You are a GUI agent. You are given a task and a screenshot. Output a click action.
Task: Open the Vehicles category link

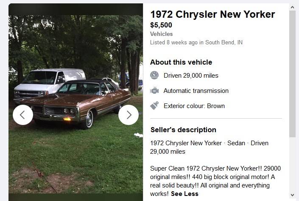coord(162,34)
